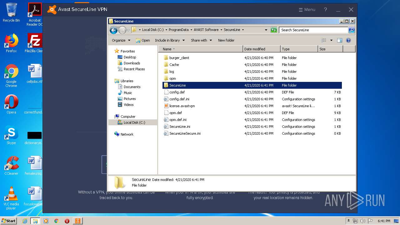Open the Recycle Bin desktop icon
400x225 pixels.
point(11,13)
